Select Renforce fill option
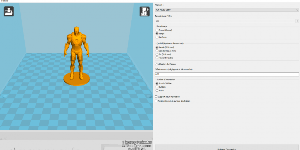Screen dimensions: 300x150 (x=161, y=37)
